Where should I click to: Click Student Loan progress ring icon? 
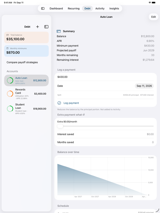click(10, 109)
